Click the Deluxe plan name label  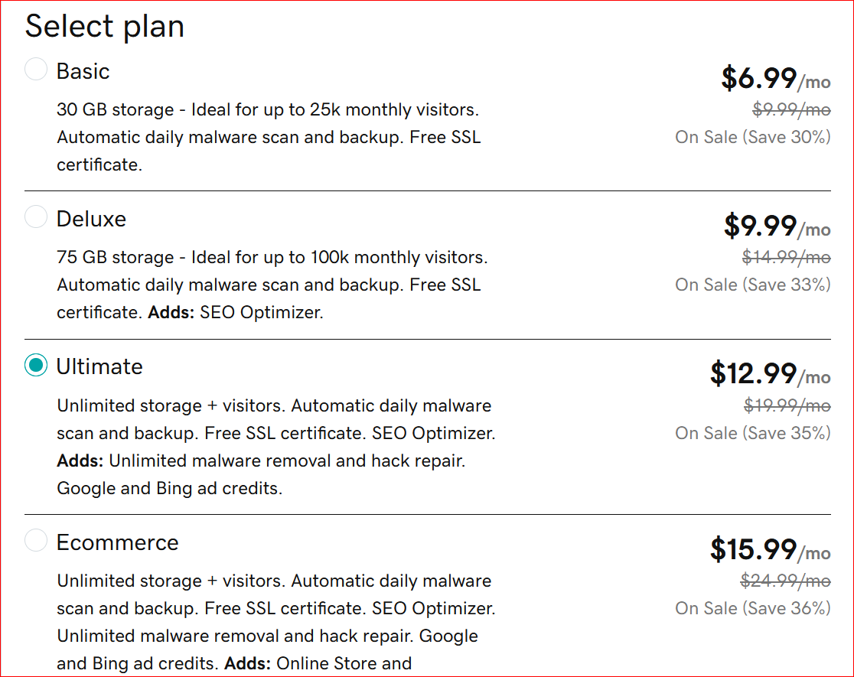pyautogui.click(x=91, y=219)
